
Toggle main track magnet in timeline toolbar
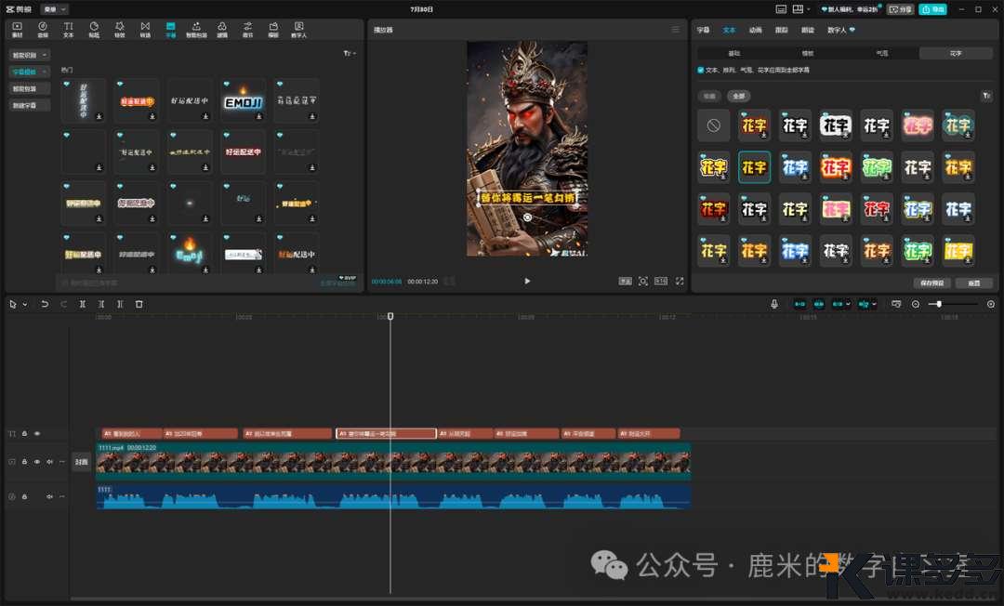click(x=799, y=304)
